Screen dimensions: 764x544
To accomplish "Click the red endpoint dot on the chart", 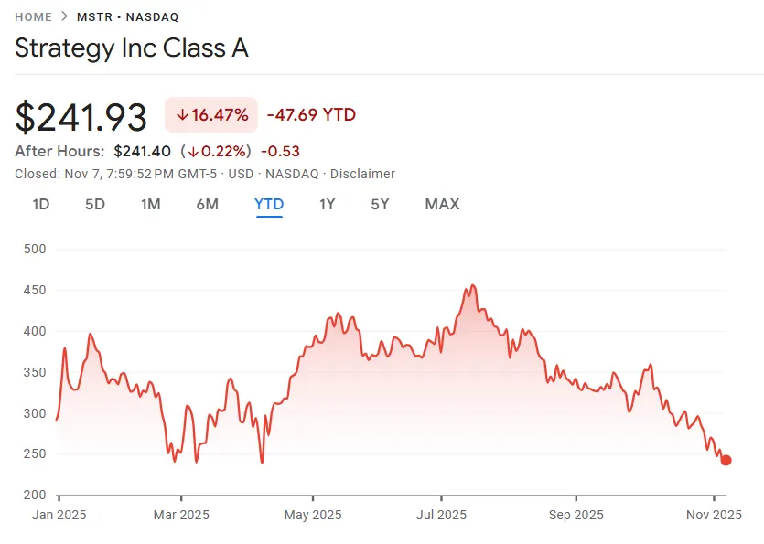I will (726, 460).
